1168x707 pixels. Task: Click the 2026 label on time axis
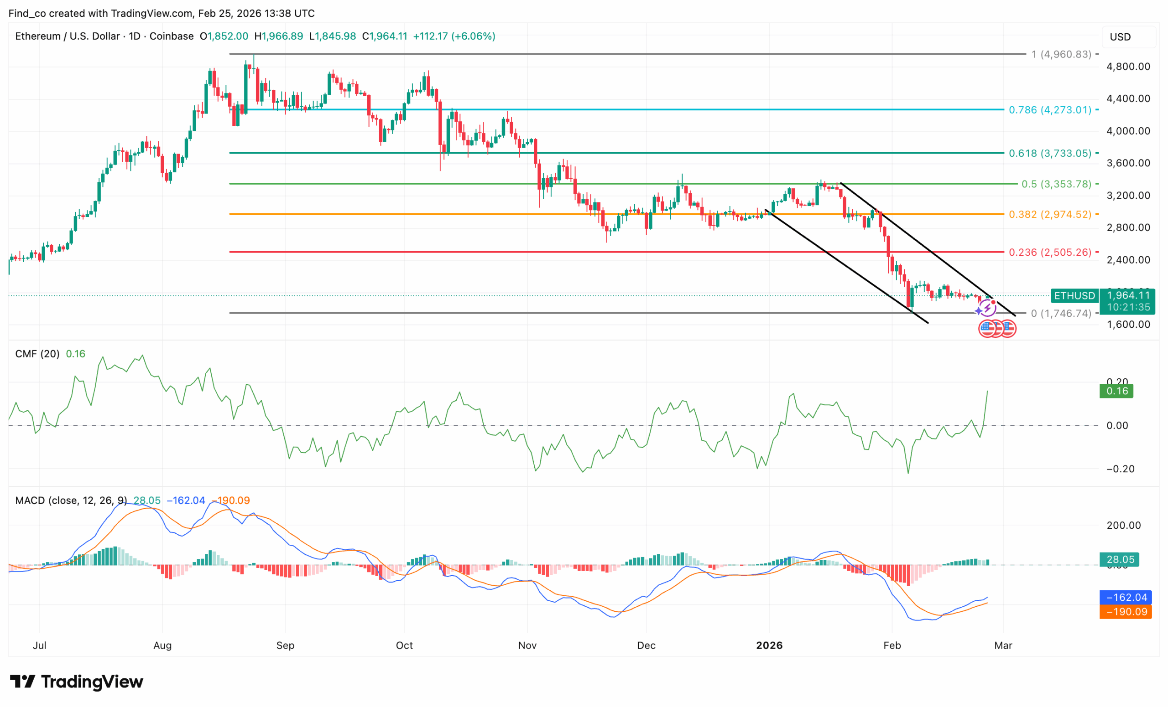769,645
